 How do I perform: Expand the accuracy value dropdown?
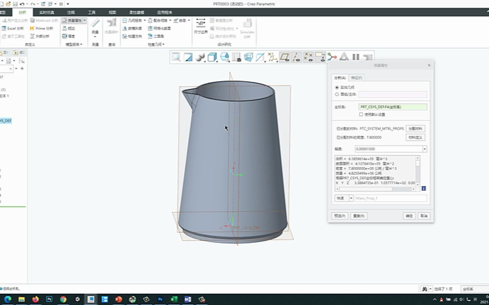click(424, 149)
